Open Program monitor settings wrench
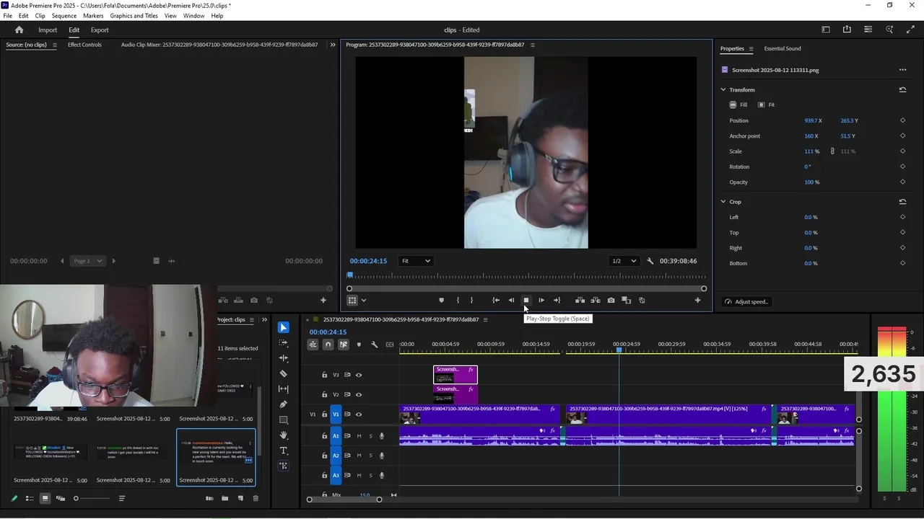 click(x=650, y=261)
